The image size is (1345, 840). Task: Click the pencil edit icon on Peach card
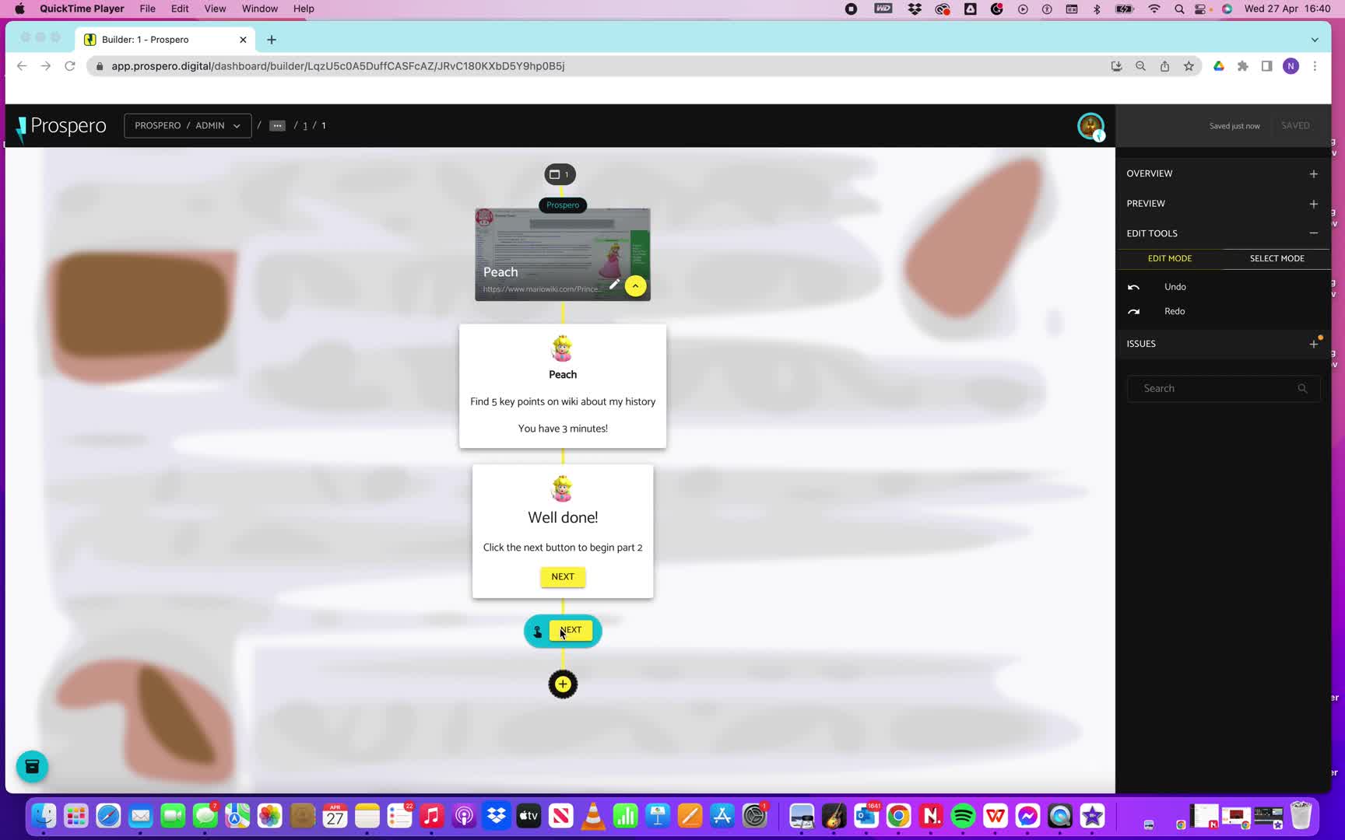[614, 285]
